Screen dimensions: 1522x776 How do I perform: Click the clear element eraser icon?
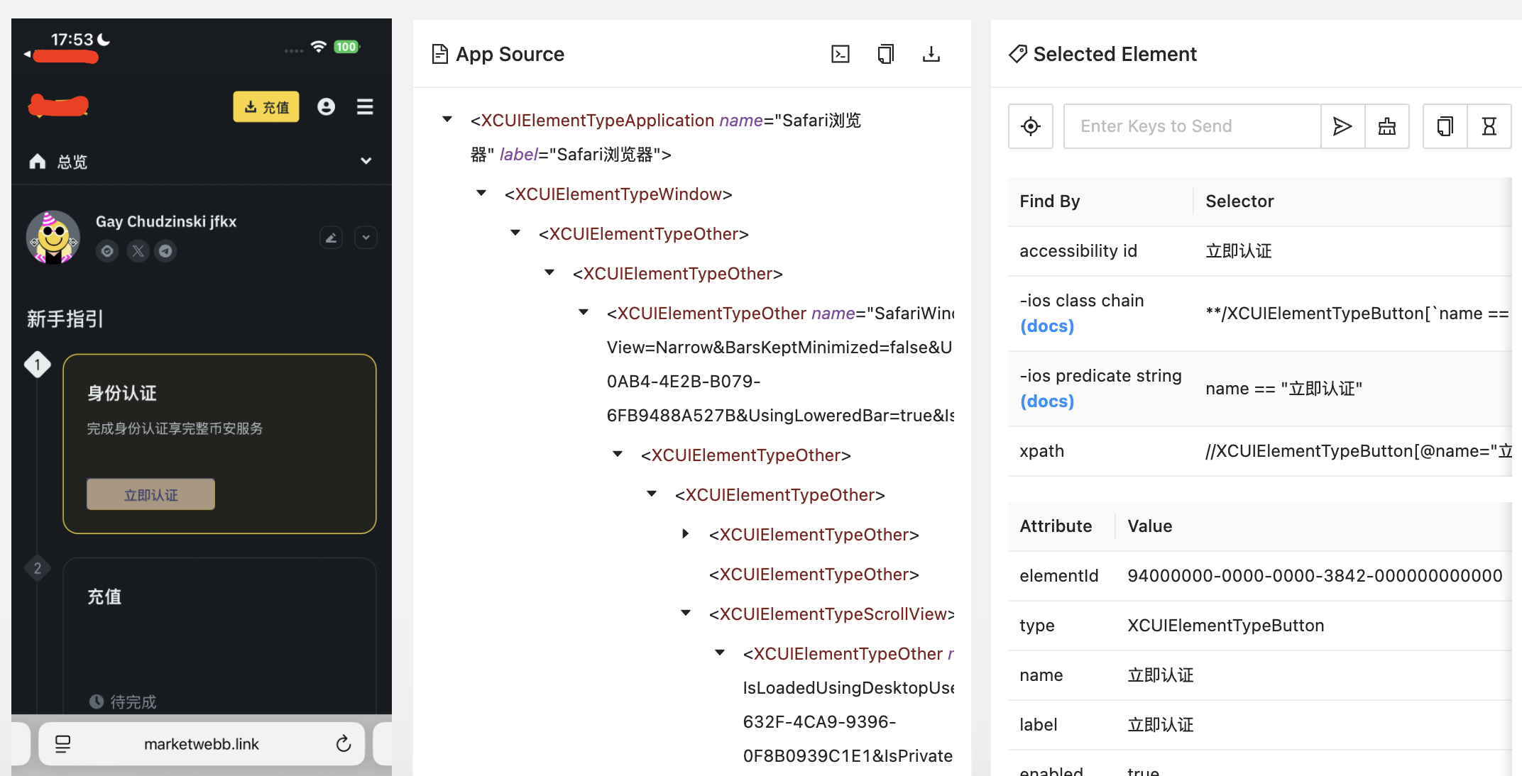click(1386, 126)
